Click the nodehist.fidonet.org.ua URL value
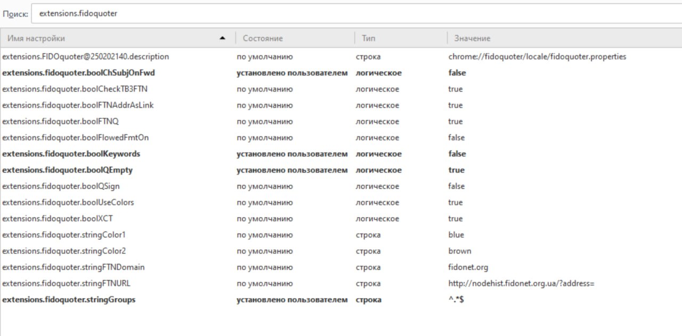682x336 pixels. click(521, 284)
